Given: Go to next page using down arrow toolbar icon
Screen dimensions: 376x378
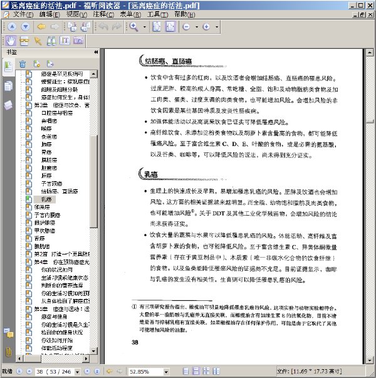Looking at the screenshot, I should [26, 27].
